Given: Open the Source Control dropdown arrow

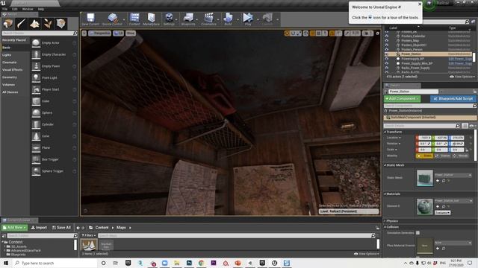Looking at the screenshot, I should (x=123, y=19).
